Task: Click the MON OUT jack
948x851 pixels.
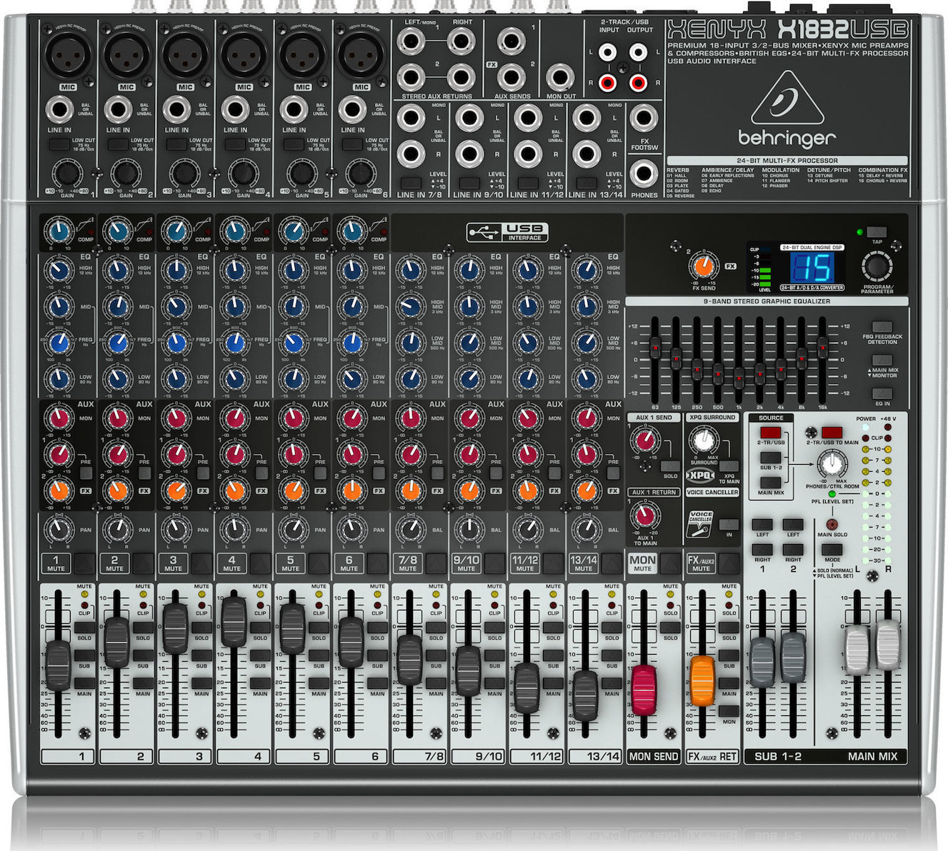Action: pyautogui.click(x=561, y=77)
